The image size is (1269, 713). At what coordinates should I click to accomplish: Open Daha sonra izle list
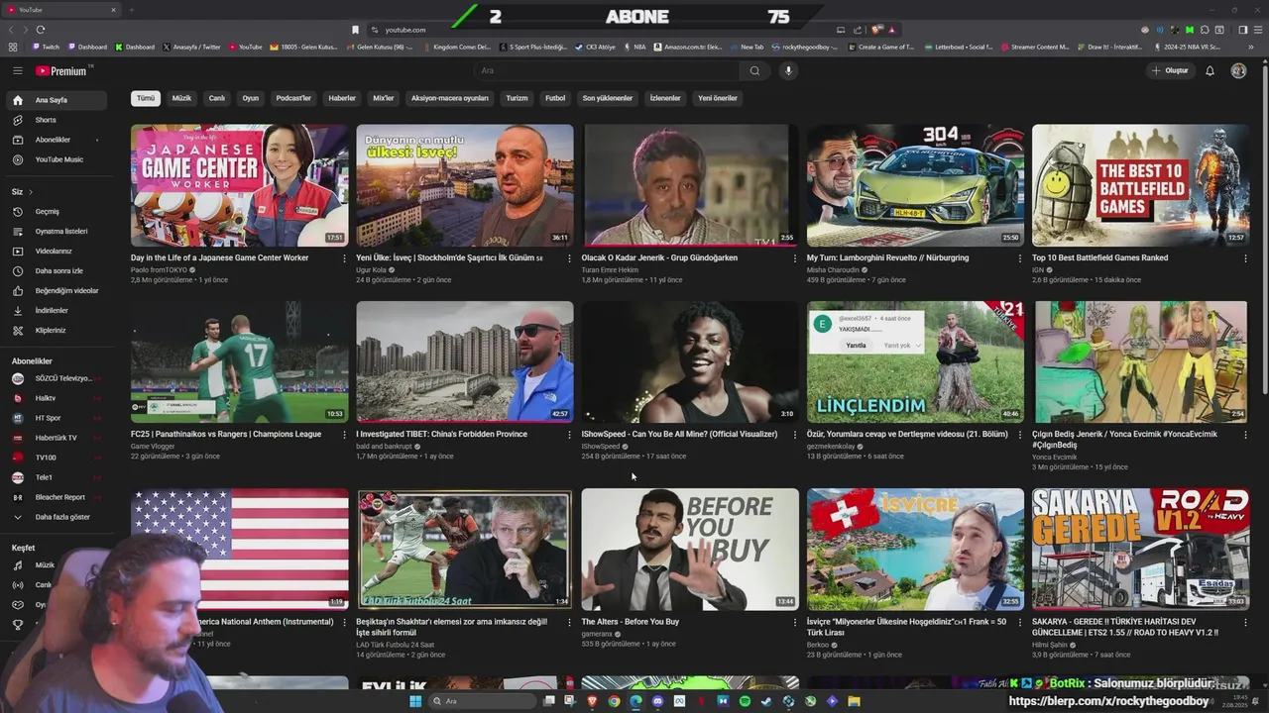pos(58,270)
